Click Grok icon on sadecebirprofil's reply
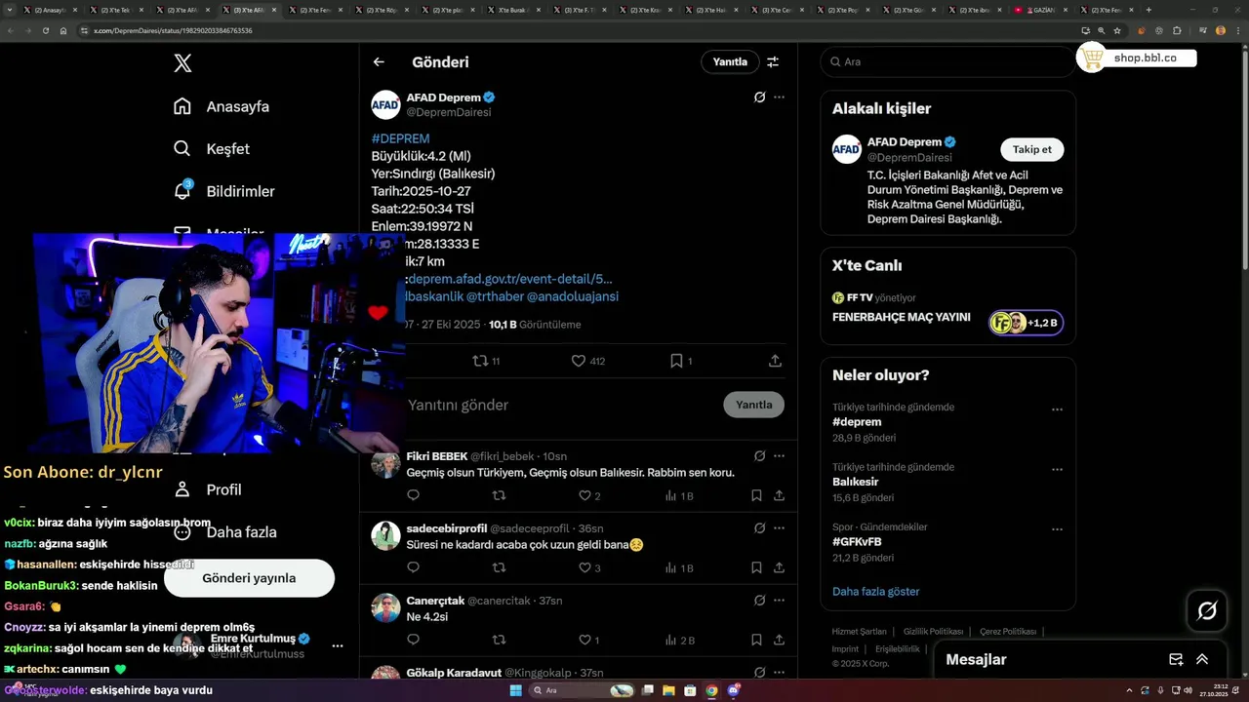Viewport: 1249px width, 702px height. click(759, 528)
